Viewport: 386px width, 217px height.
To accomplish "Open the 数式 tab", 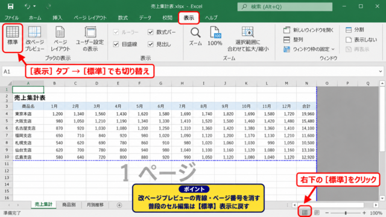I will [x=122, y=17].
